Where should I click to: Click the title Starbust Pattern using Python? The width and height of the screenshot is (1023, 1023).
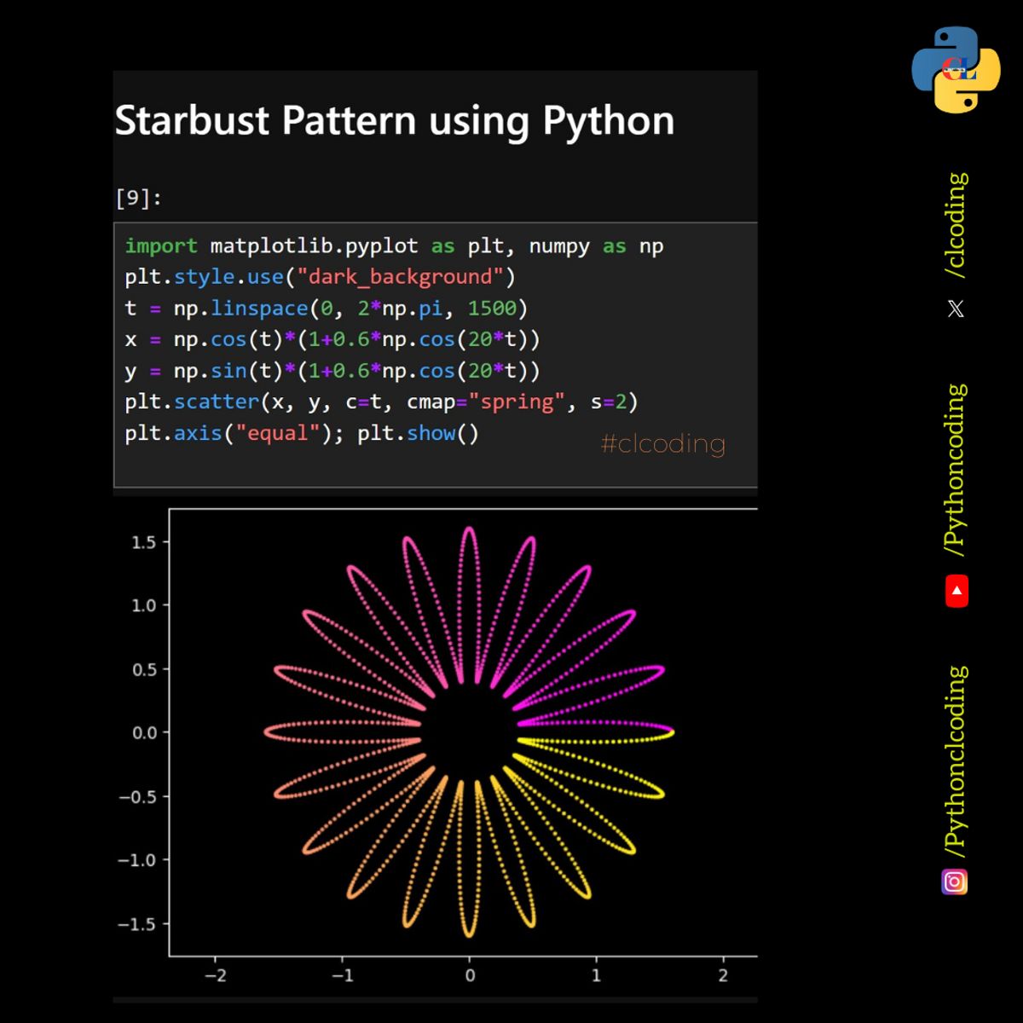coord(394,120)
